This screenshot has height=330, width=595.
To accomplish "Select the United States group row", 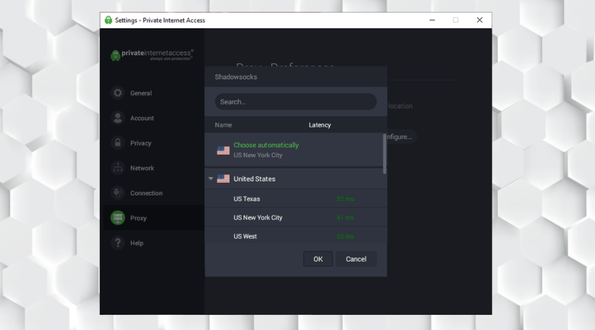I will [x=296, y=179].
